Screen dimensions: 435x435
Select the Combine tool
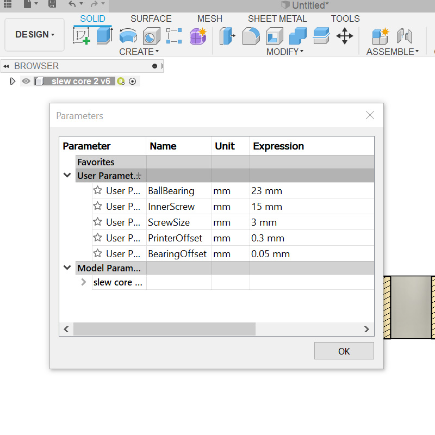[x=297, y=36]
